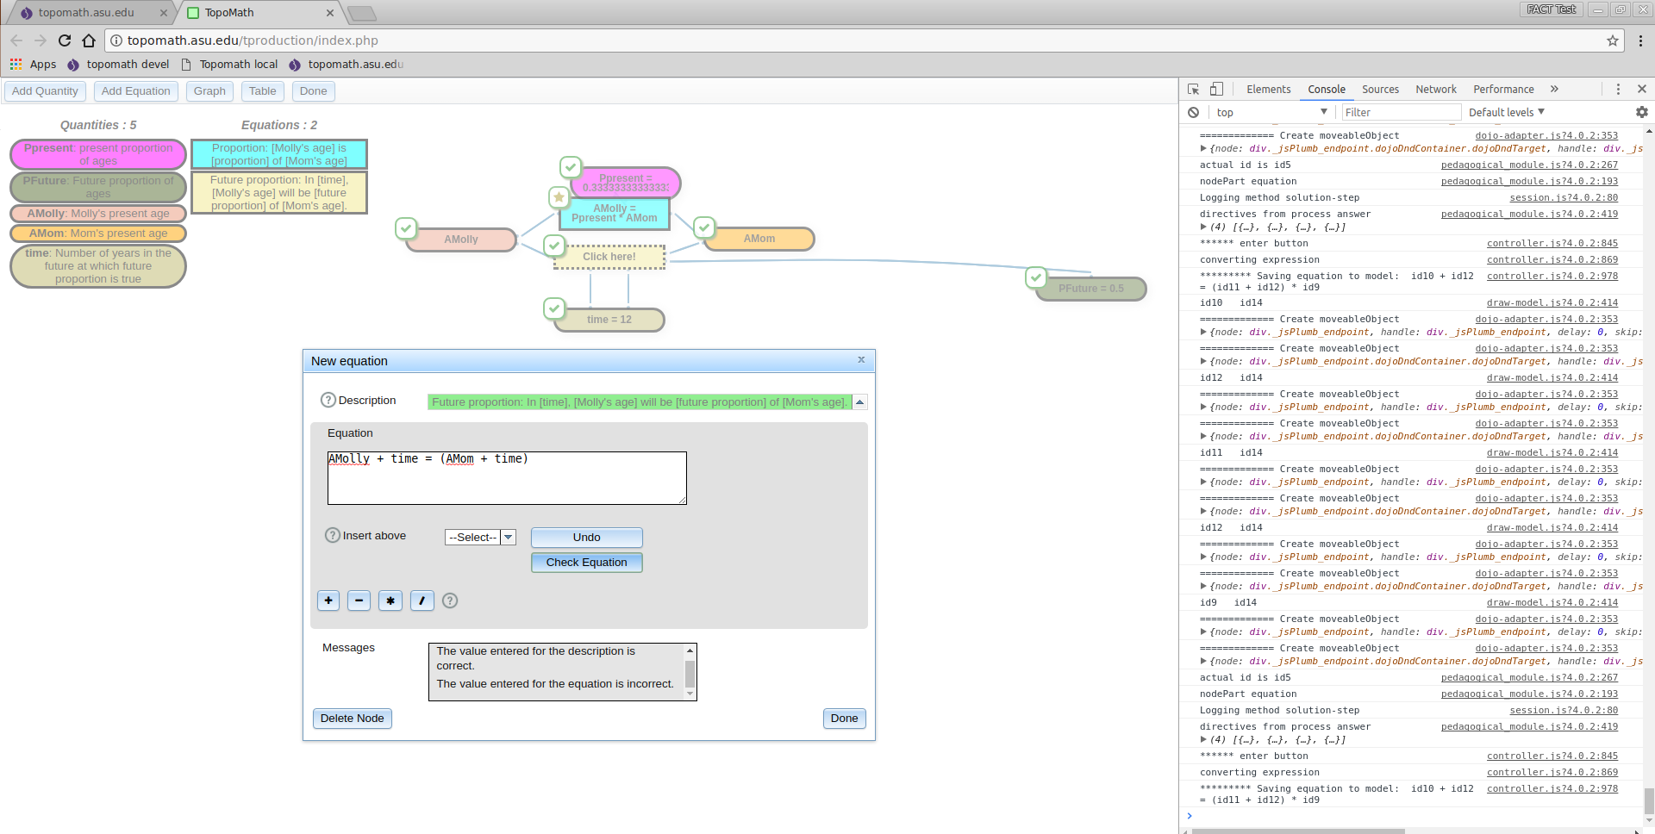Open help icon beside operator buttons
Viewport: 1655px width, 834px height.
[450, 601]
